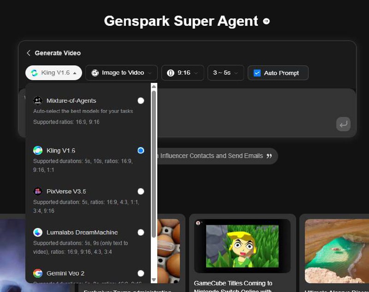Click the model list scrollbar thumb

tap(154, 164)
